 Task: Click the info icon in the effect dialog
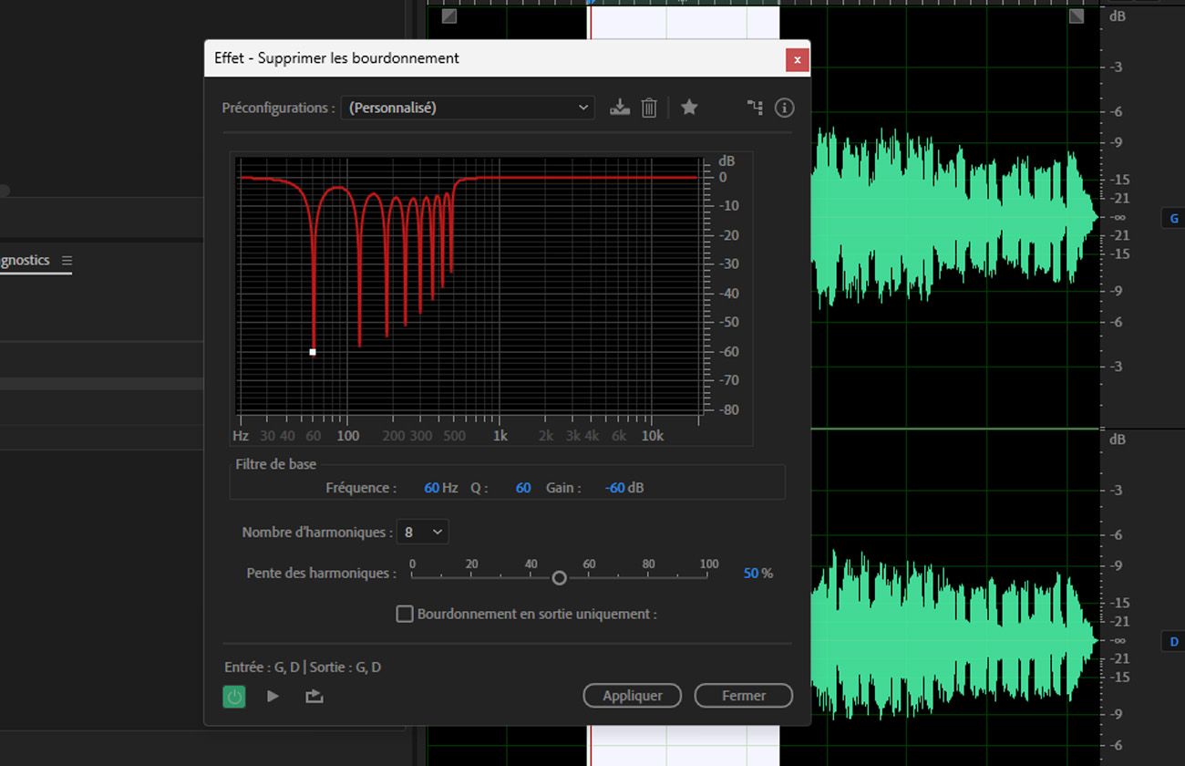[784, 108]
